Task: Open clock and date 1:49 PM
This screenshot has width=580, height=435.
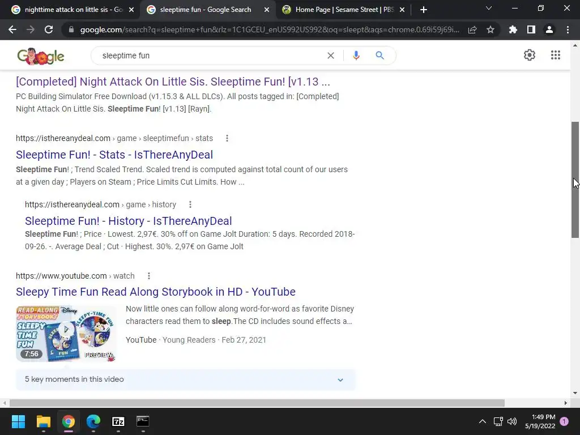Action: pyautogui.click(x=540, y=421)
